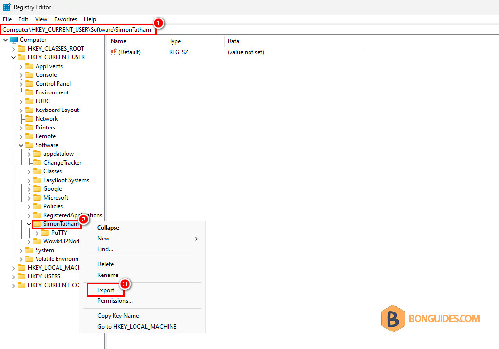Image resolution: width=499 pixels, height=349 pixels.
Task: Click the EUDC folder icon
Action: pyautogui.click(x=29, y=101)
